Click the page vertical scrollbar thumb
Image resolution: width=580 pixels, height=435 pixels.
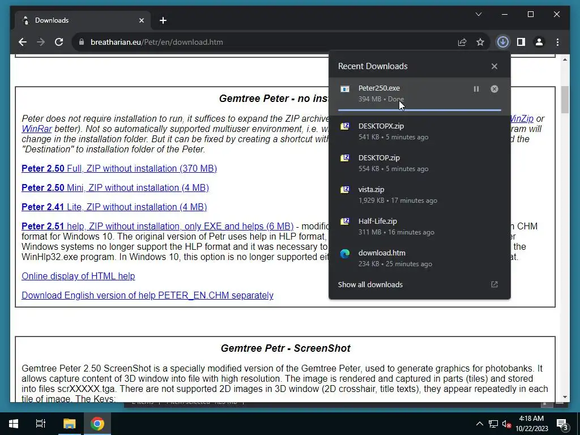coord(565,100)
